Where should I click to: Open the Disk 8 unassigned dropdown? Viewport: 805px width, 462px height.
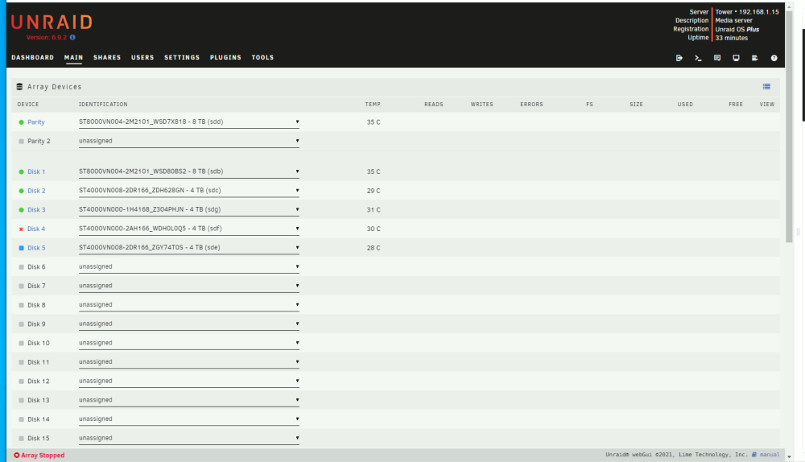pyautogui.click(x=189, y=305)
